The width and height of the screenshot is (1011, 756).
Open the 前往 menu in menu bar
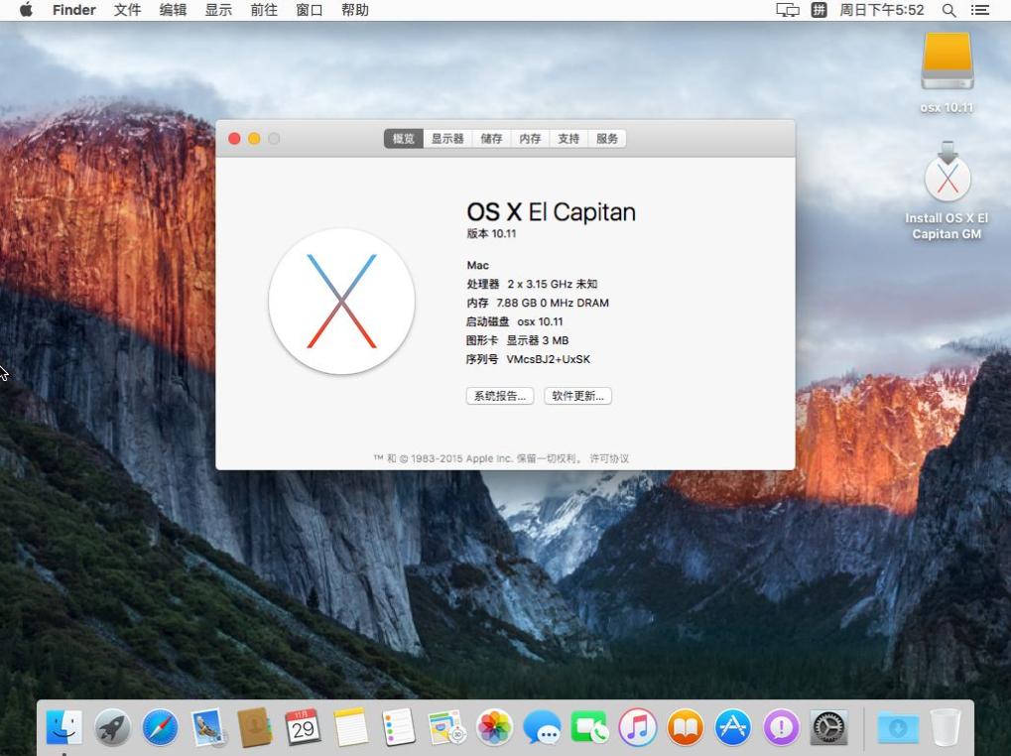click(264, 10)
